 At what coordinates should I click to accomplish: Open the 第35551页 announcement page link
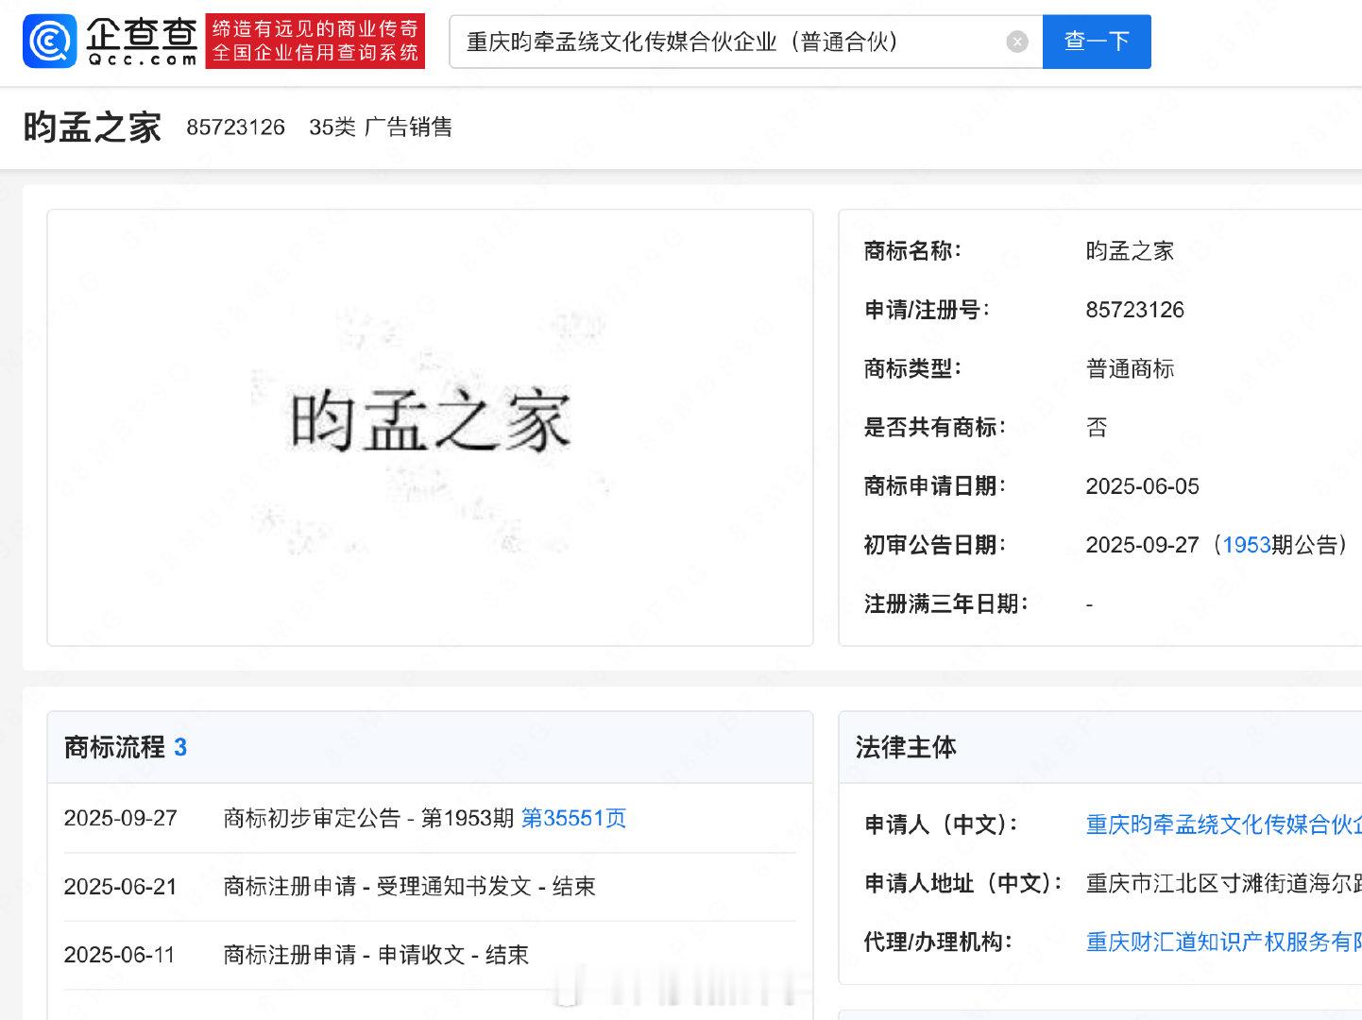pyautogui.click(x=573, y=818)
